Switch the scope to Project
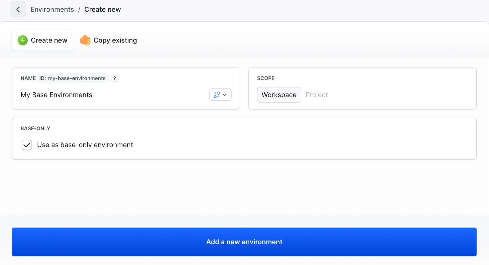 click(x=317, y=95)
